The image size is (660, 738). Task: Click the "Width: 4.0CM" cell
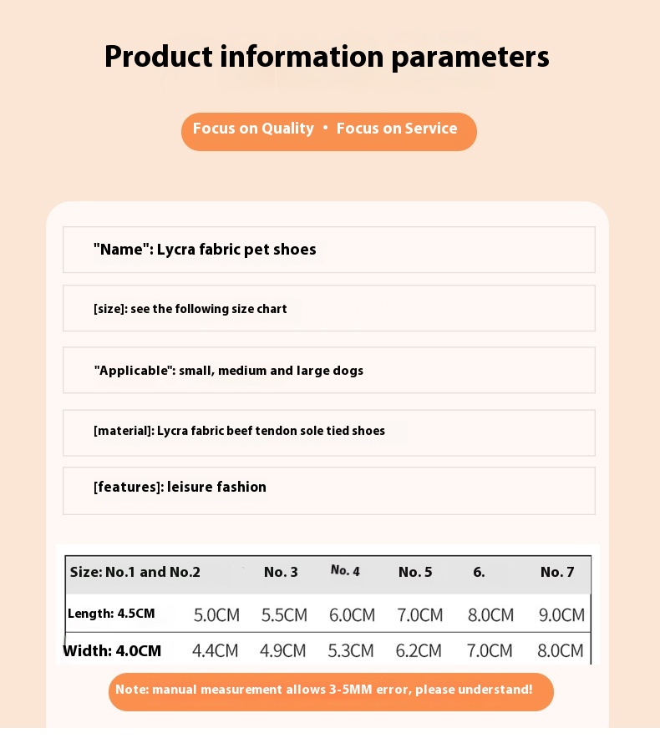[113, 651]
